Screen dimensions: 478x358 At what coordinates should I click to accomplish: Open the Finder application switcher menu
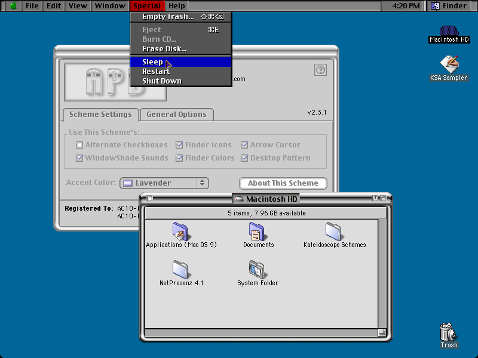coord(451,6)
